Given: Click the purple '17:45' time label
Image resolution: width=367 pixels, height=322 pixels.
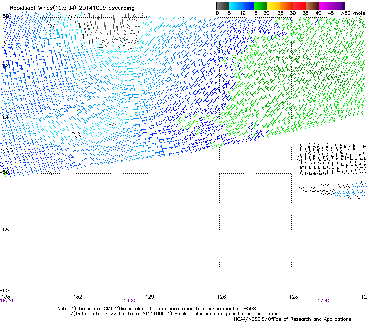Looking at the screenshot, I should (x=324, y=301).
